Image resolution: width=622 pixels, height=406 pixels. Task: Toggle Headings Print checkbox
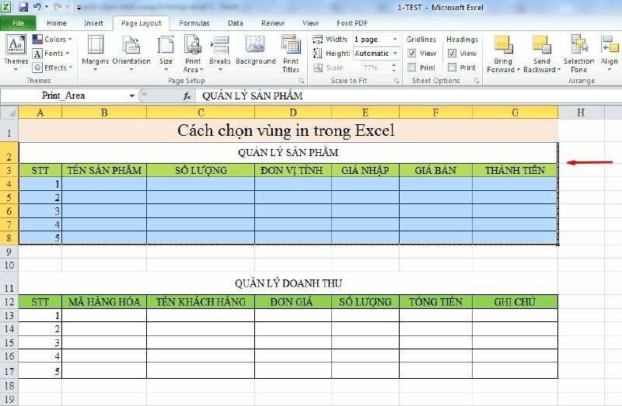452,68
